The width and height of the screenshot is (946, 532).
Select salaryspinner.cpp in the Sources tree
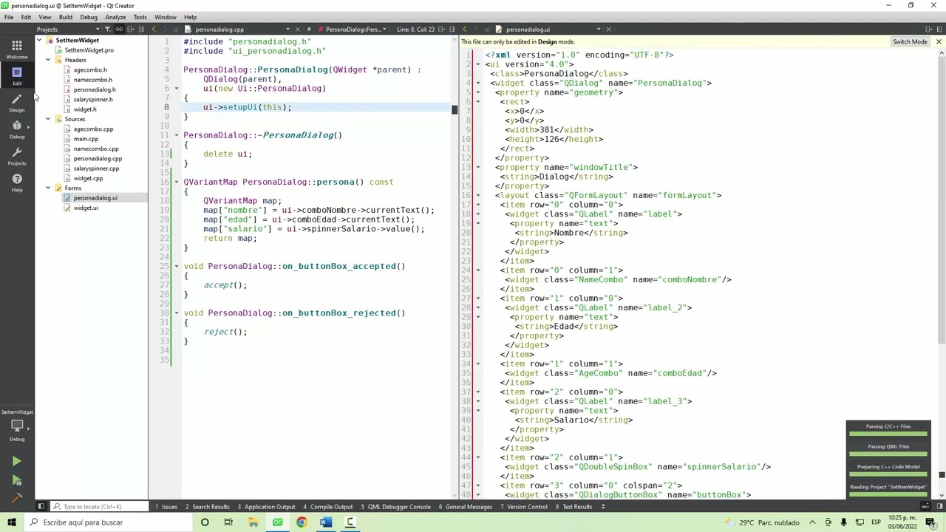[96, 168]
